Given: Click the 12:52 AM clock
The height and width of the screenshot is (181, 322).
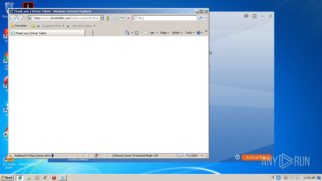Looking at the screenshot, I should (x=309, y=178).
